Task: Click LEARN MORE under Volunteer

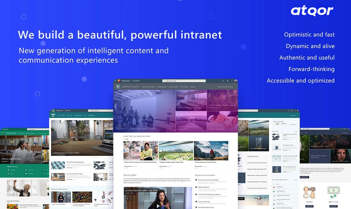Action: (309, 206)
